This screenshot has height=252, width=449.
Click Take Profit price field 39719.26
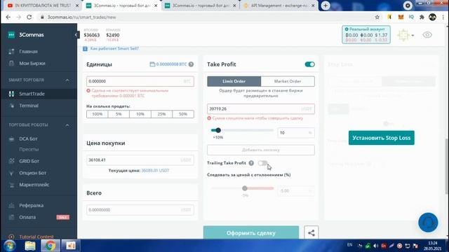(261, 109)
